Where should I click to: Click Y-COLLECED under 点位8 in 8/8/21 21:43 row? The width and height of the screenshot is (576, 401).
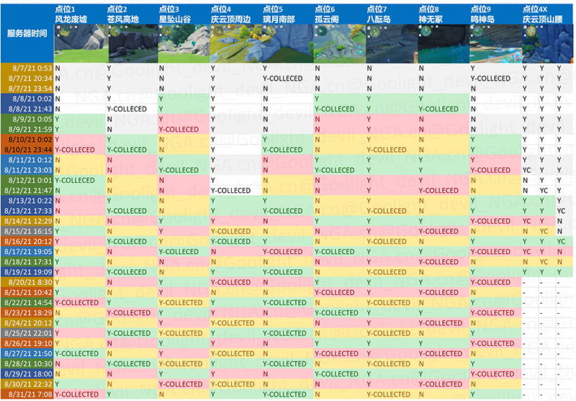[x=438, y=109]
